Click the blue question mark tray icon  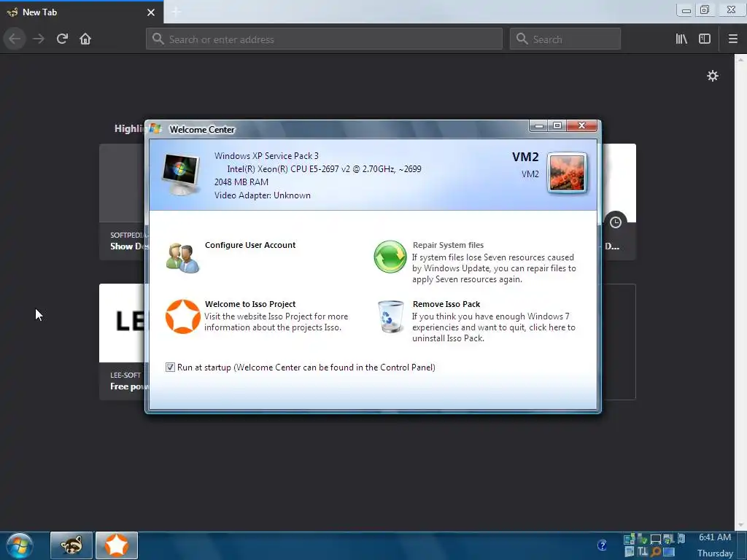click(602, 545)
